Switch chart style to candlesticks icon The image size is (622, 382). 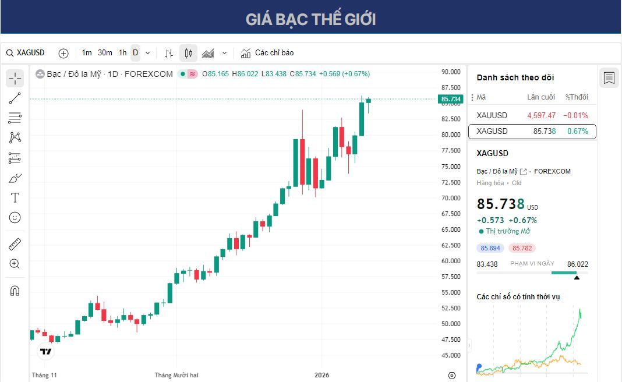(188, 52)
